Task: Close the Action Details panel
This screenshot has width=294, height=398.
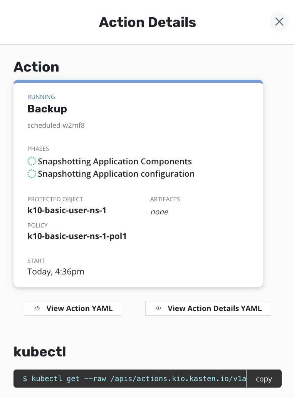Action: [279, 22]
